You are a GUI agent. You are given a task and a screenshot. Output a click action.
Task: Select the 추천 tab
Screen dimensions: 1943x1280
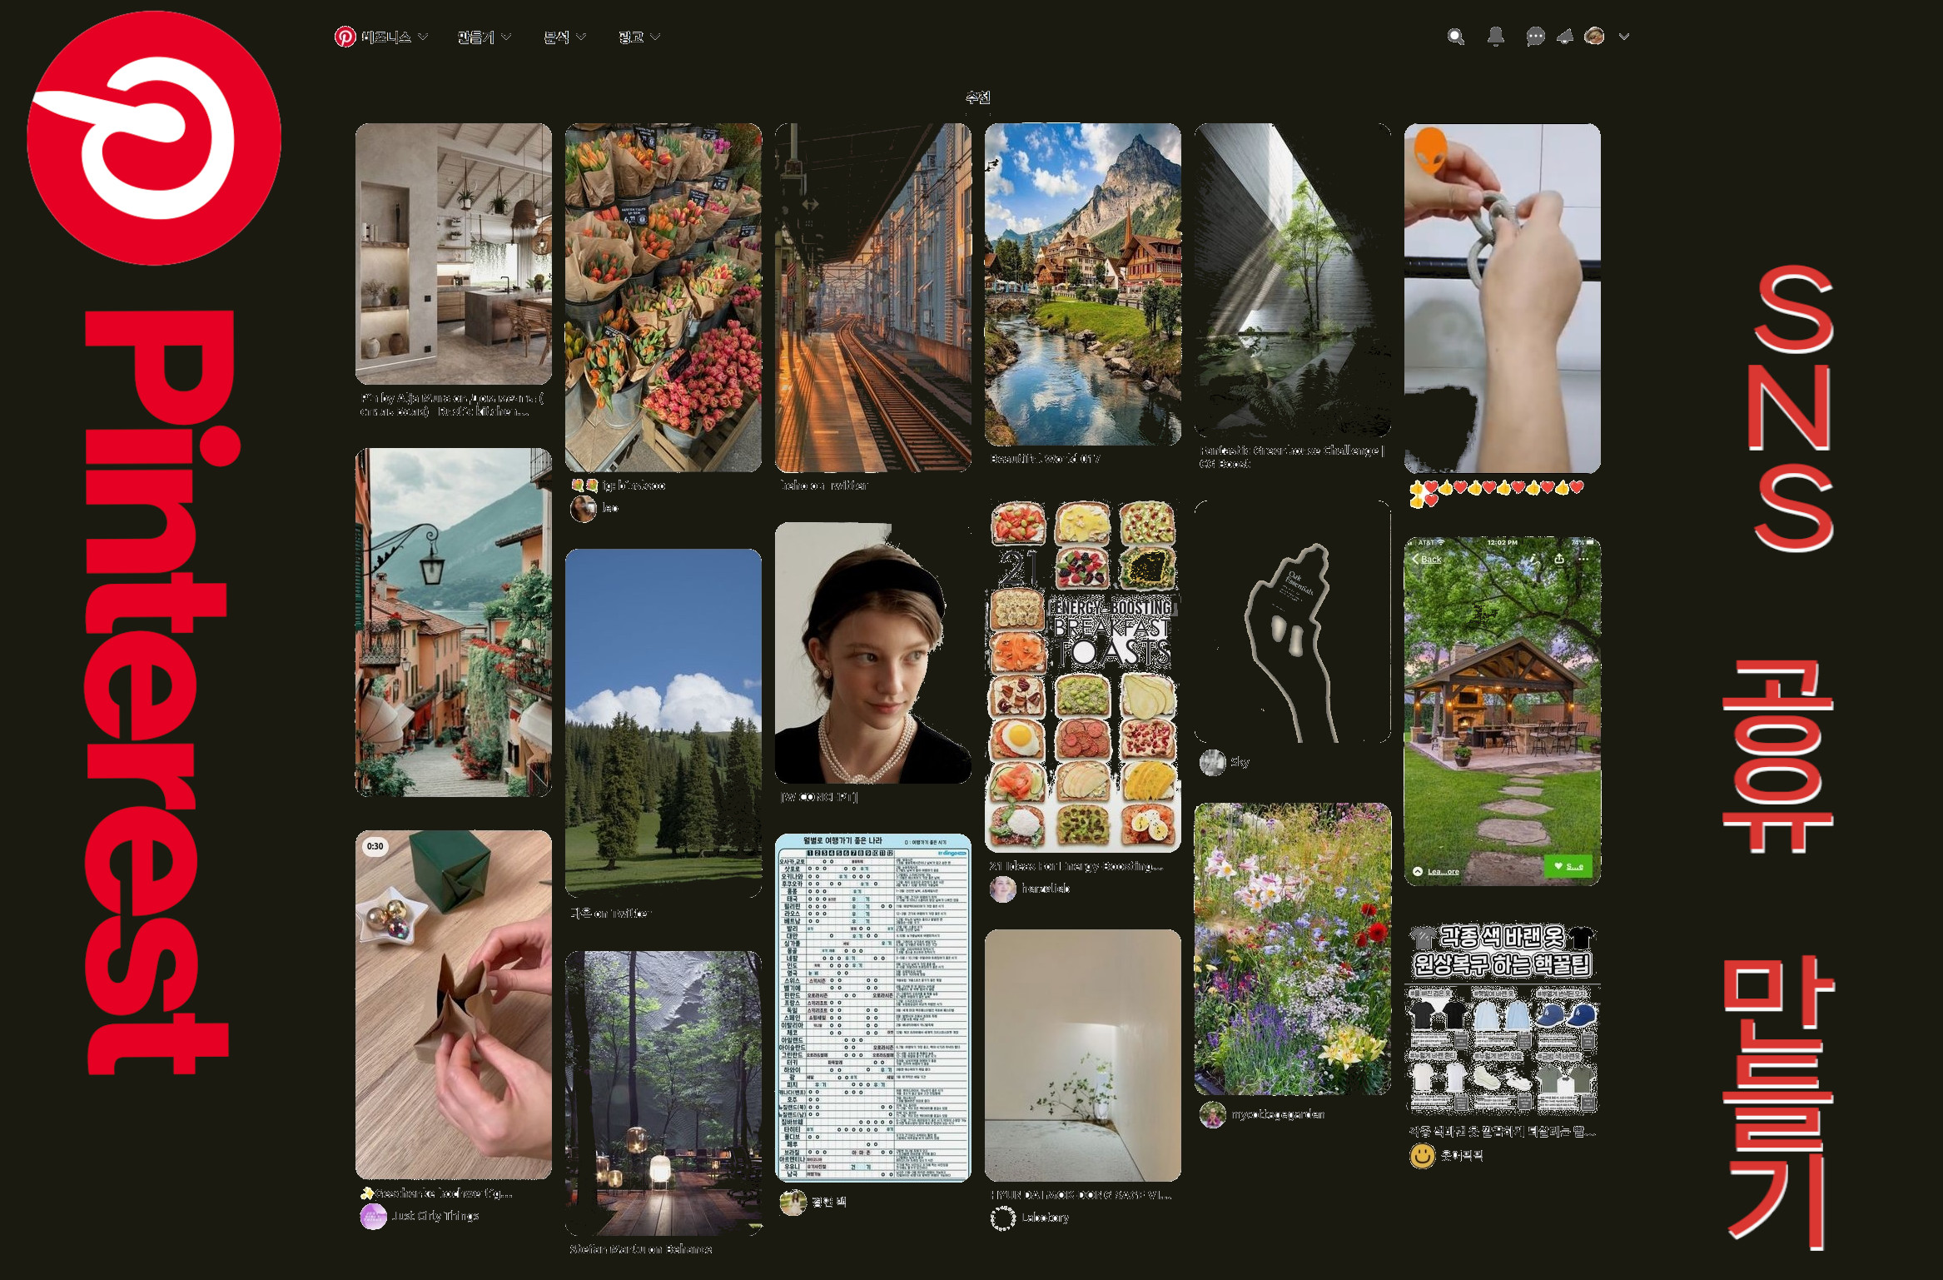[x=977, y=97]
